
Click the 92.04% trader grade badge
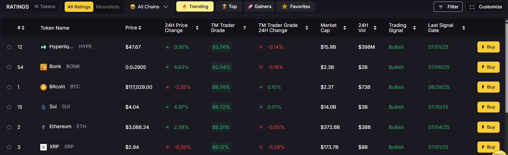tap(221, 67)
